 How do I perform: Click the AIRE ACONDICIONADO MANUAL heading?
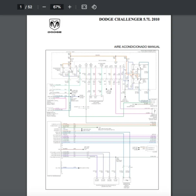[x=137, y=47]
